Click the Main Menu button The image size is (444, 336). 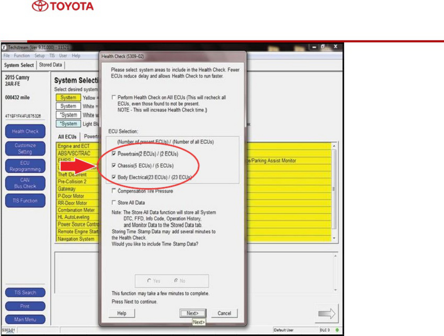(x=25, y=319)
